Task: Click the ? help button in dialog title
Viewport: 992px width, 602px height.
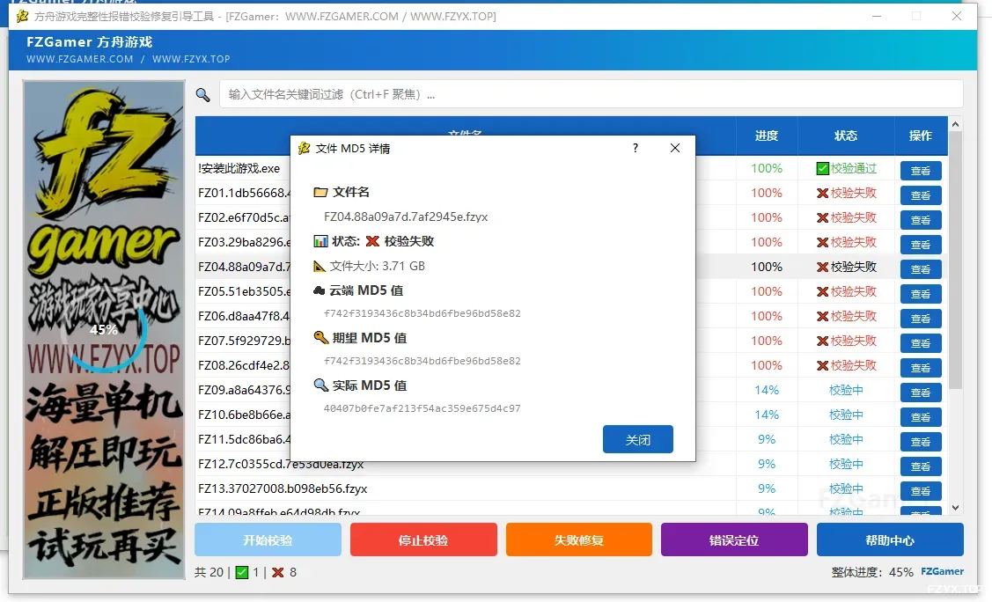Action: click(x=636, y=148)
